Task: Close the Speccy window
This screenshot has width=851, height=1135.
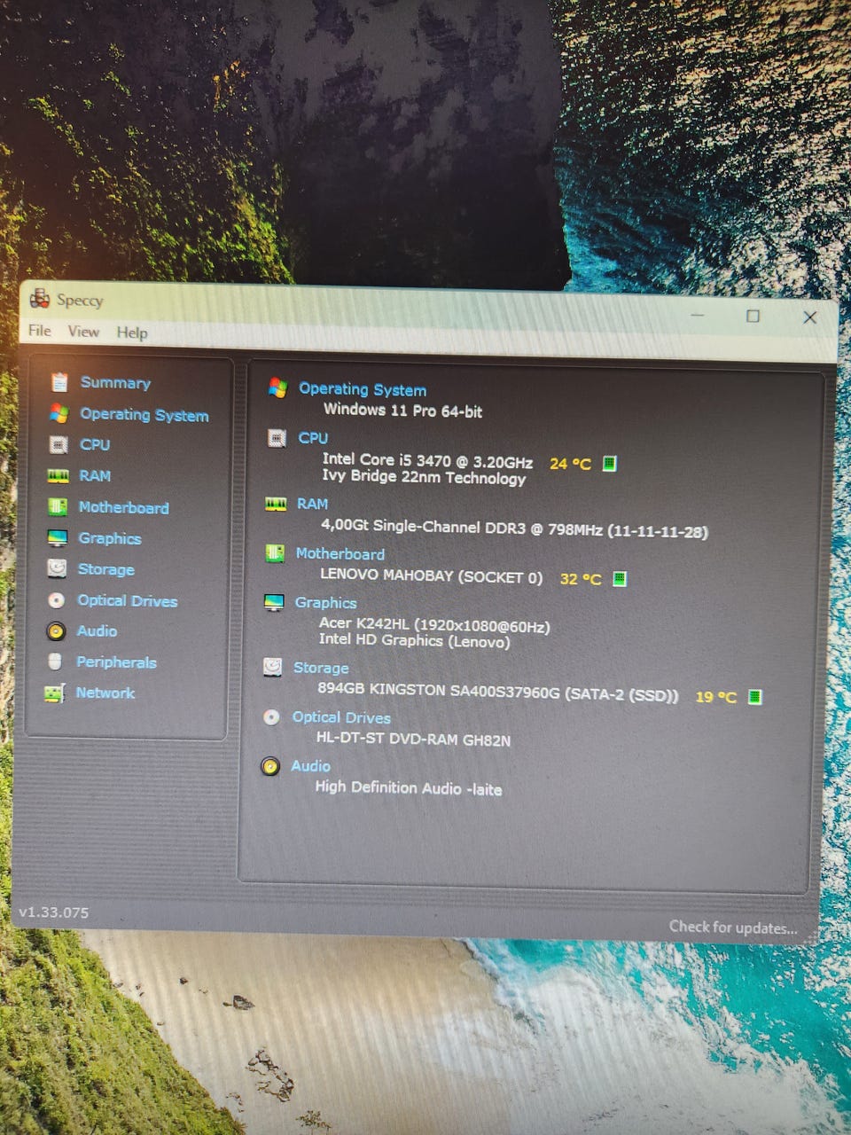Action: [809, 317]
